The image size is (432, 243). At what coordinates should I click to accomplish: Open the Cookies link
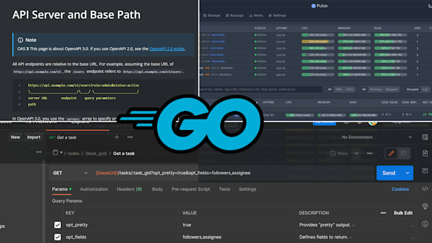[400, 189]
